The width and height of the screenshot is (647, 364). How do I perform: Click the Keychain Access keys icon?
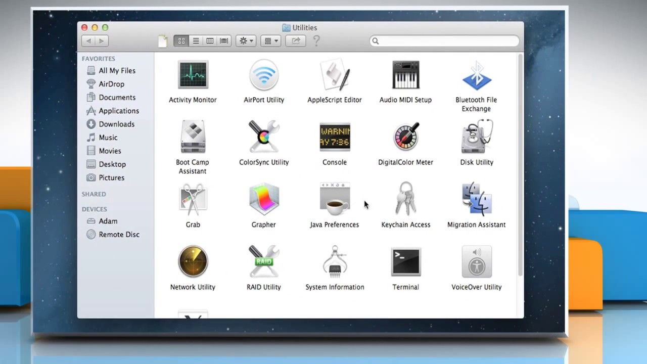pos(405,200)
